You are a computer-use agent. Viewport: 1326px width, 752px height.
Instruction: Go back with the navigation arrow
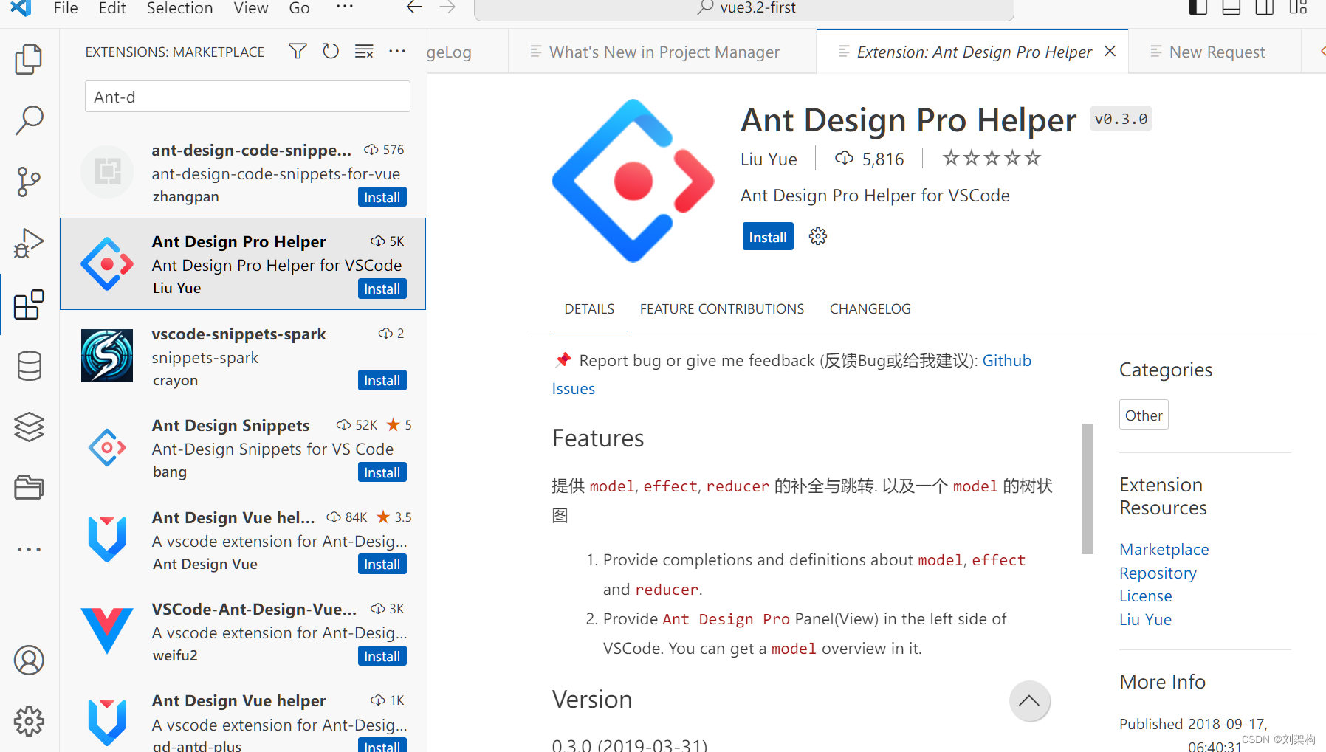414,7
